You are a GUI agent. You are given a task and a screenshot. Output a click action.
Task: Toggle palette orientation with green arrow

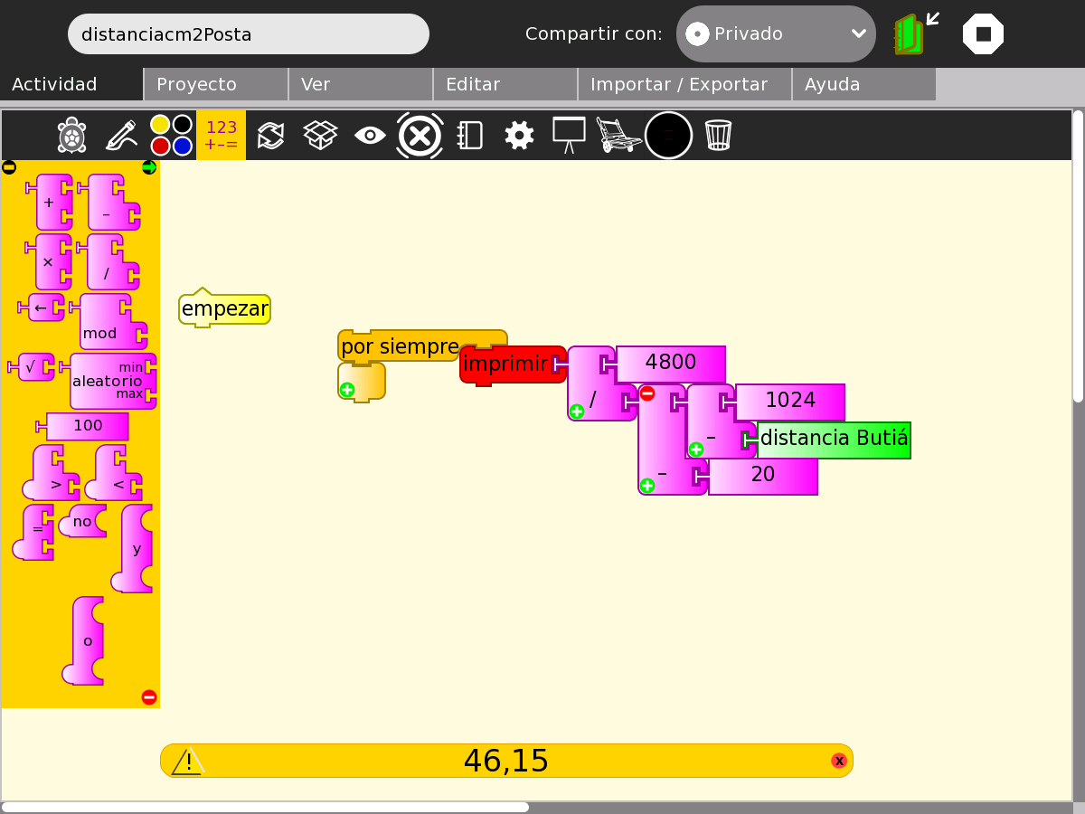click(x=149, y=167)
